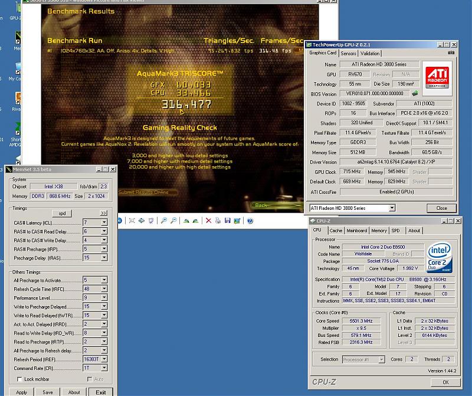
Task: Expand the Refresh Cycle Time (tRFC) dropdown
Action: click(x=104, y=288)
